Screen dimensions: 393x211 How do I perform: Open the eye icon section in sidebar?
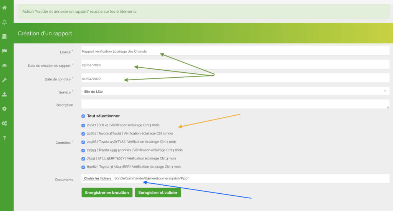tap(5, 66)
